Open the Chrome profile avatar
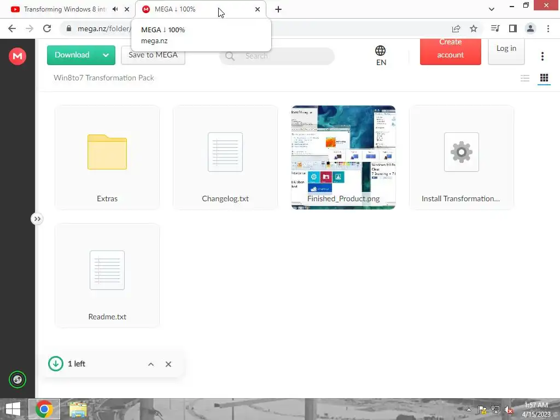The width and height of the screenshot is (560, 420). pos(530,28)
